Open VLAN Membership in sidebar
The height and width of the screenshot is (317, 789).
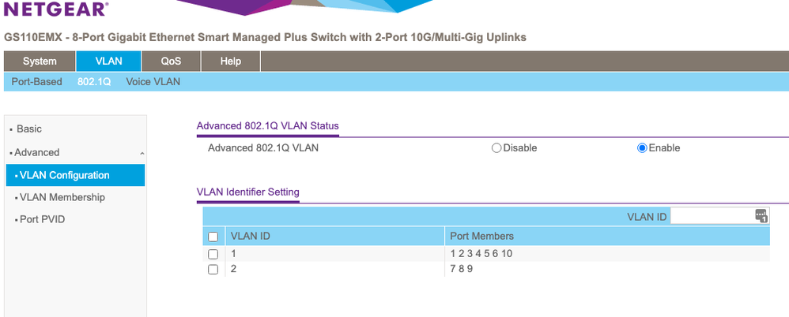click(x=62, y=198)
